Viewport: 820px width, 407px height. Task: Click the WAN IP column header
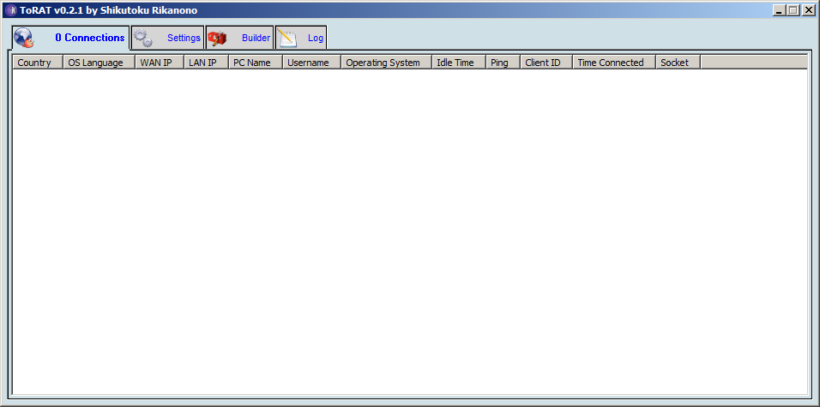(x=159, y=63)
